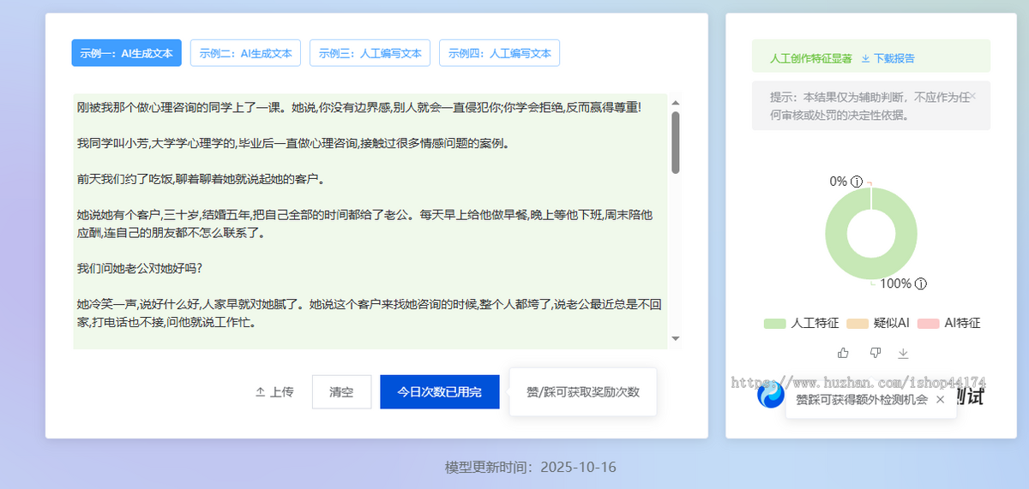
Task: Click the paragraph starting 我同学叫小芳
Action: (293, 143)
